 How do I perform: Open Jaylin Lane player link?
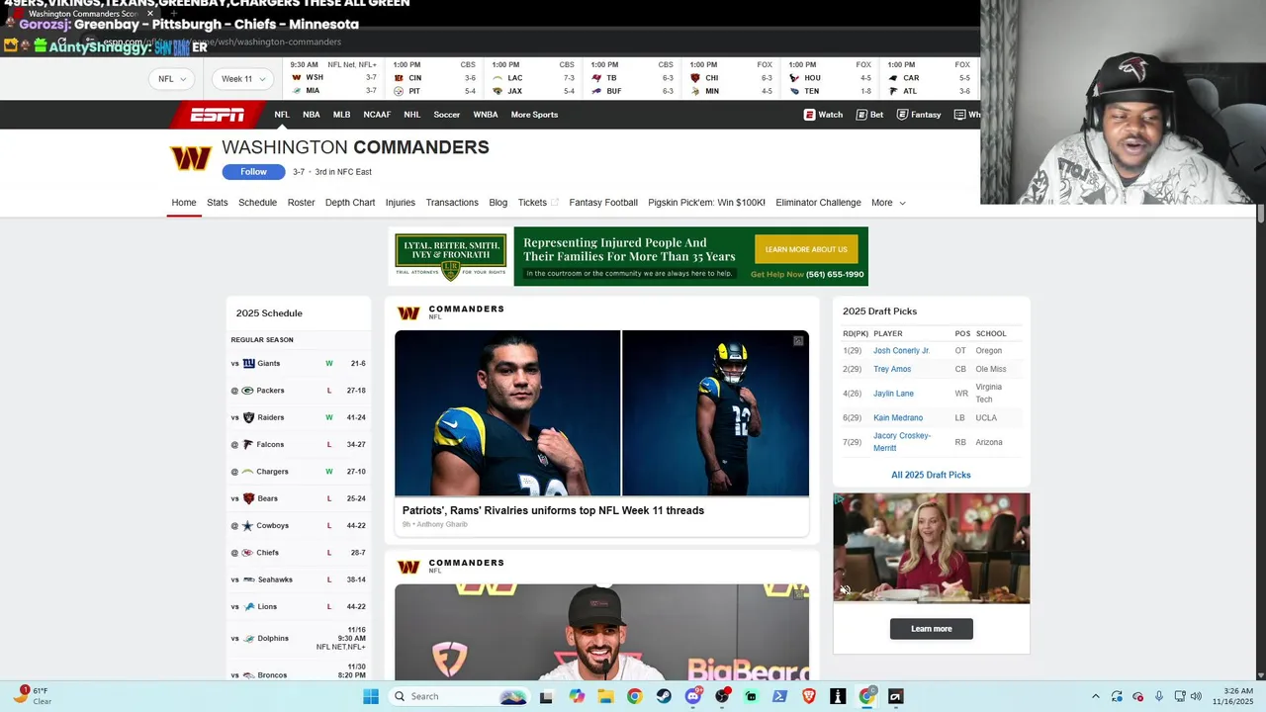[x=893, y=394]
